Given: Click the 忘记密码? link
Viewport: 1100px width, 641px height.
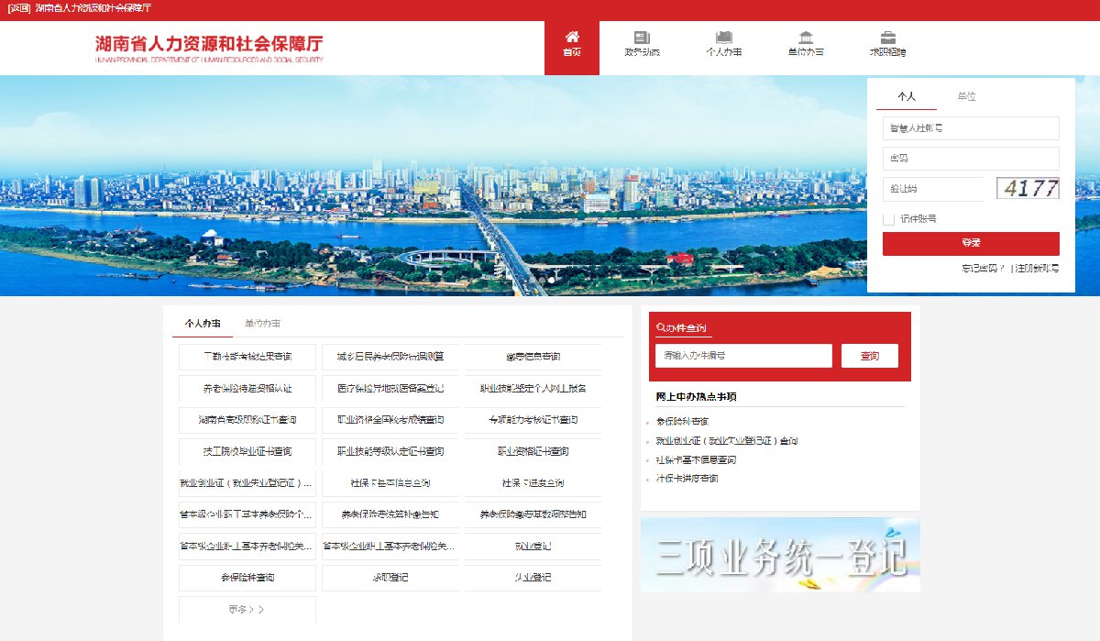Looking at the screenshot, I should point(983,268).
